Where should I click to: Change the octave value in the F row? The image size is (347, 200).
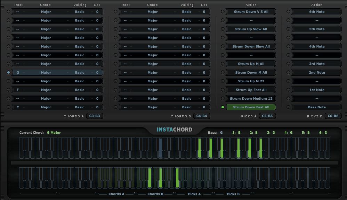[x=97, y=90]
